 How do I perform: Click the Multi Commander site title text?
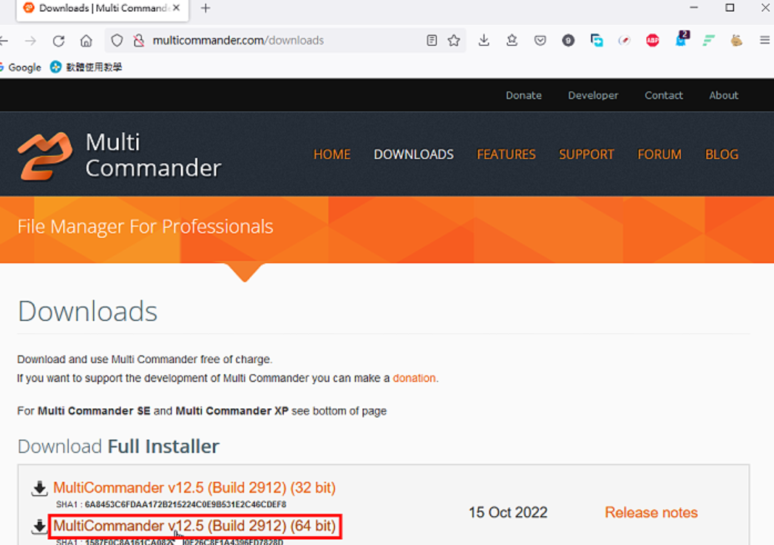tap(153, 155)
